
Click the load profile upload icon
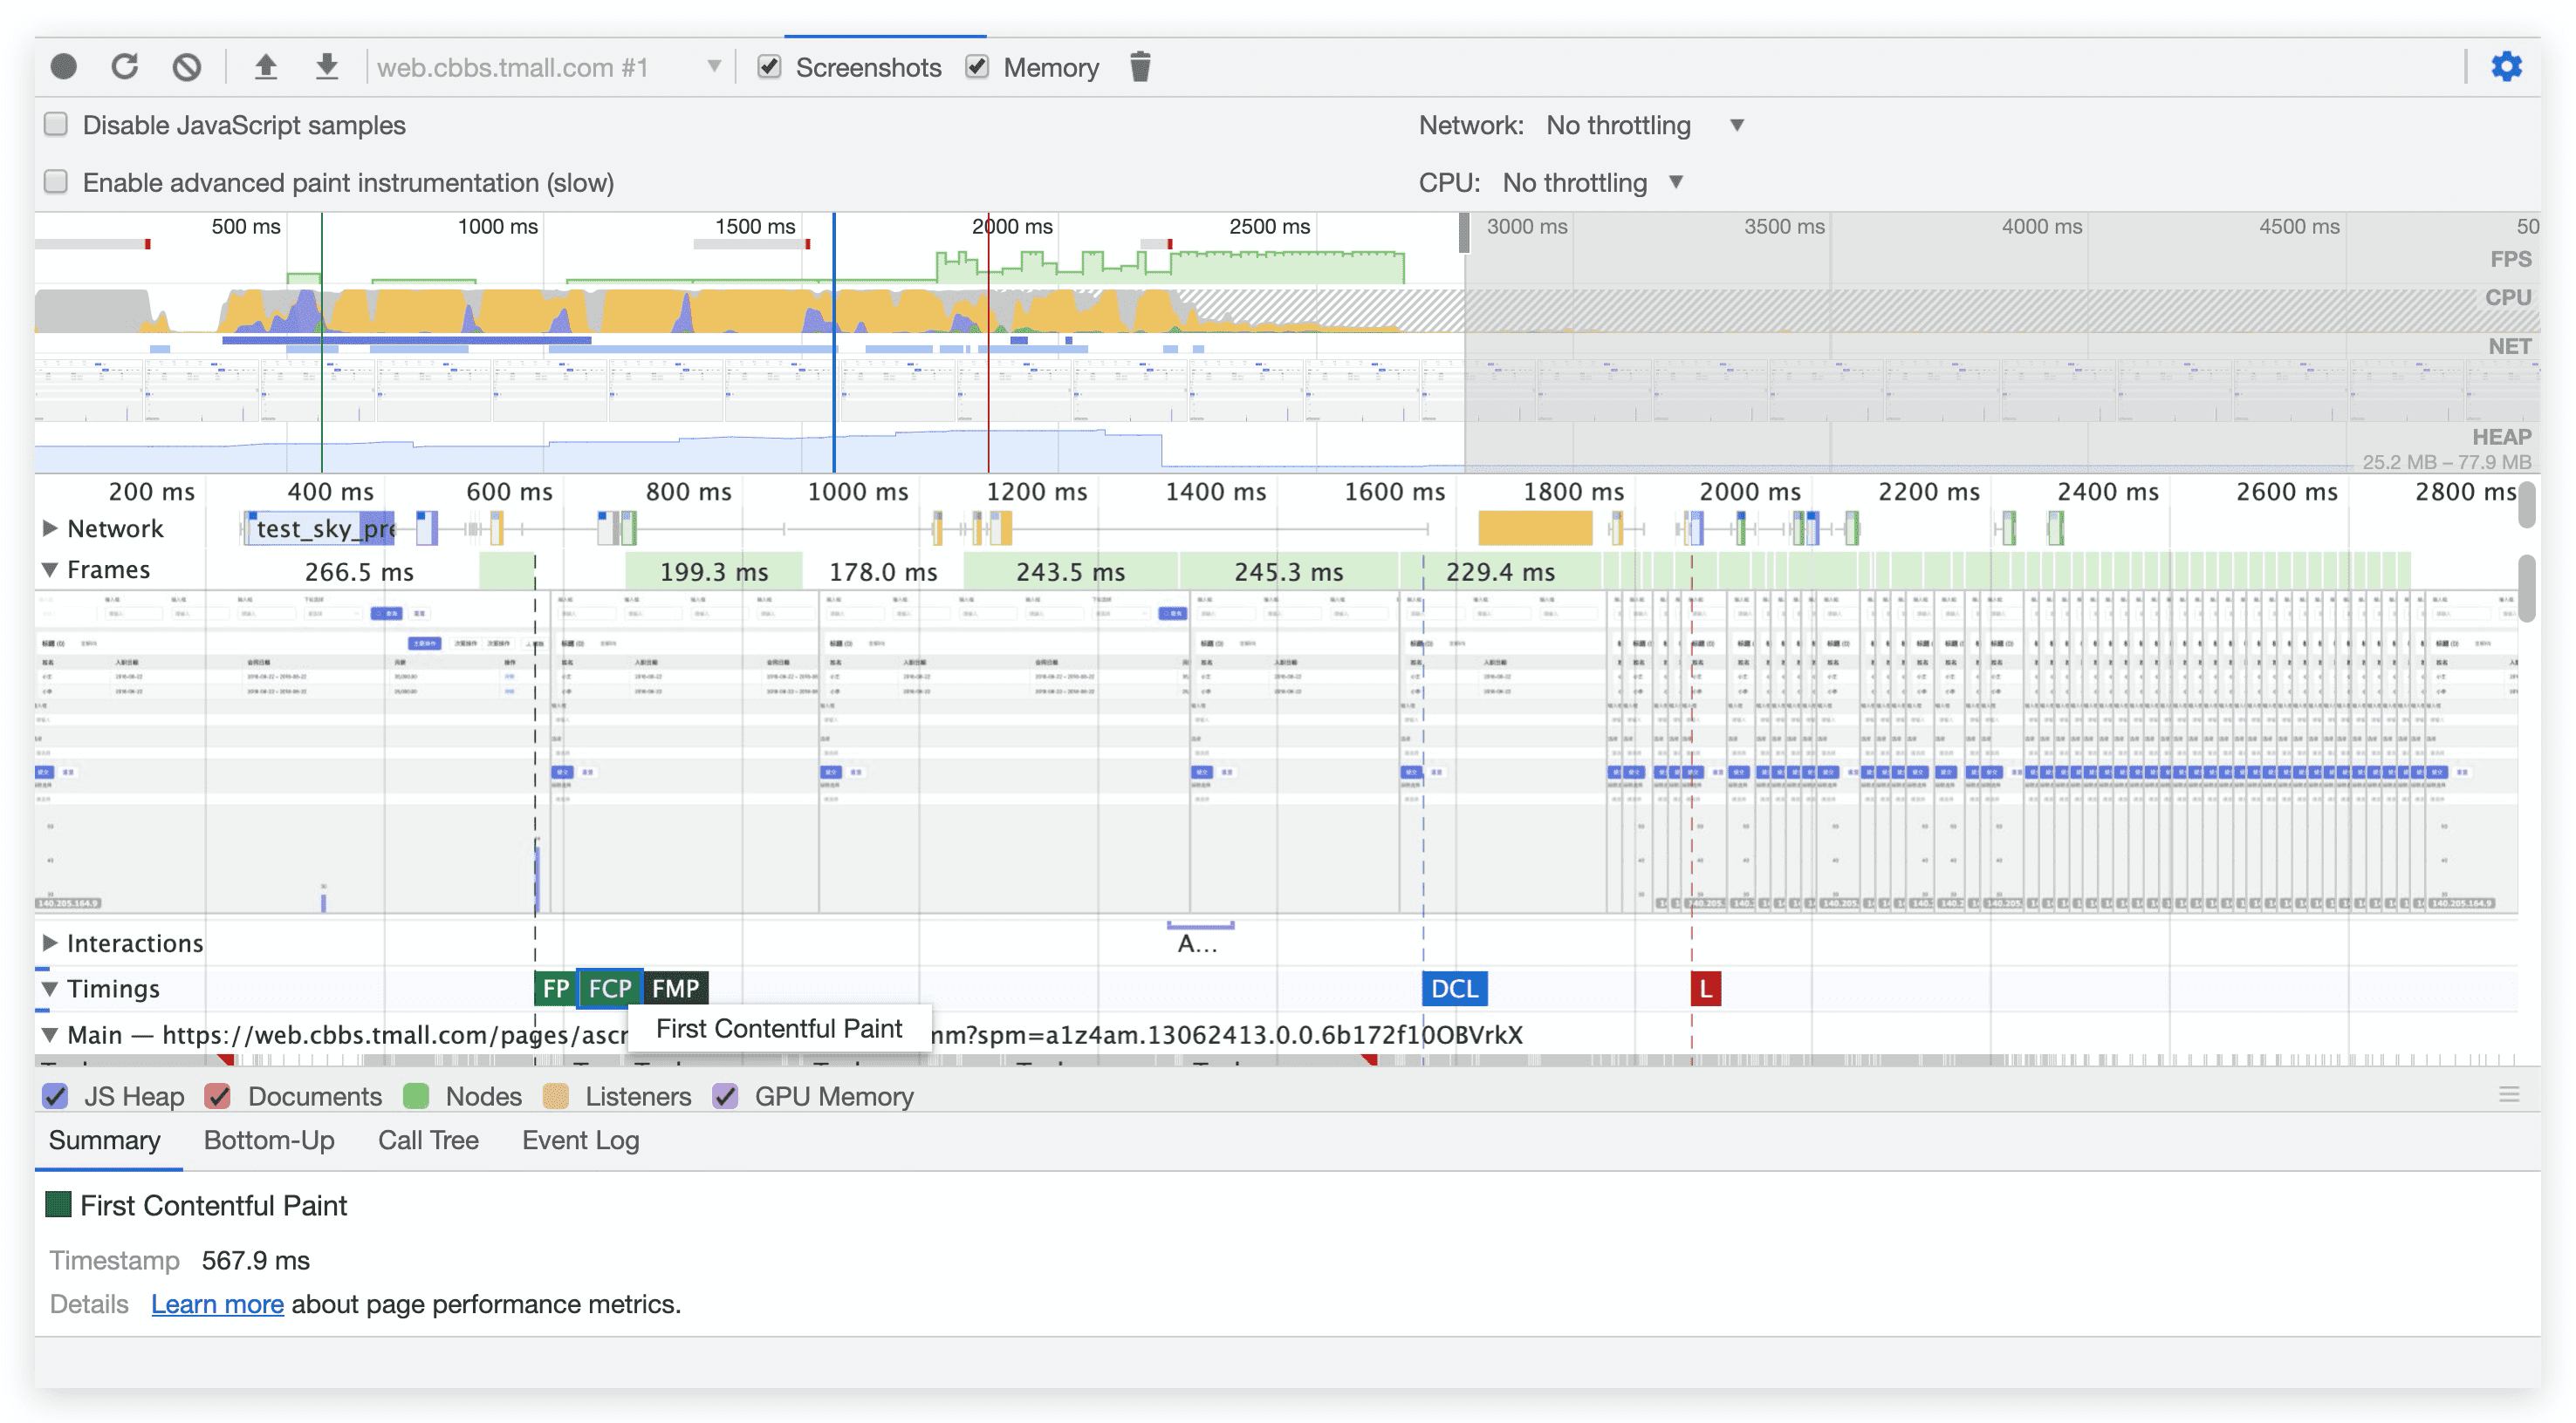pyautogui.click(x=265, y=67)
